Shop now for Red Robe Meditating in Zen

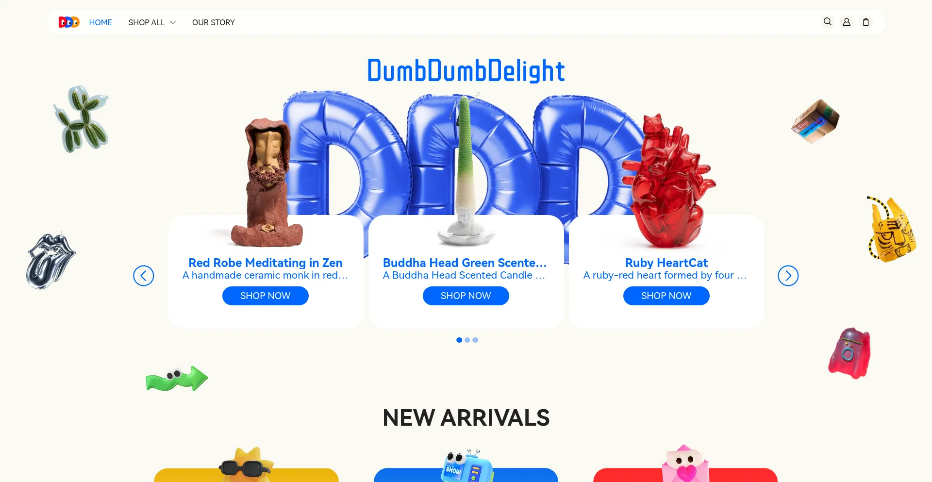(x=266, y=296)
